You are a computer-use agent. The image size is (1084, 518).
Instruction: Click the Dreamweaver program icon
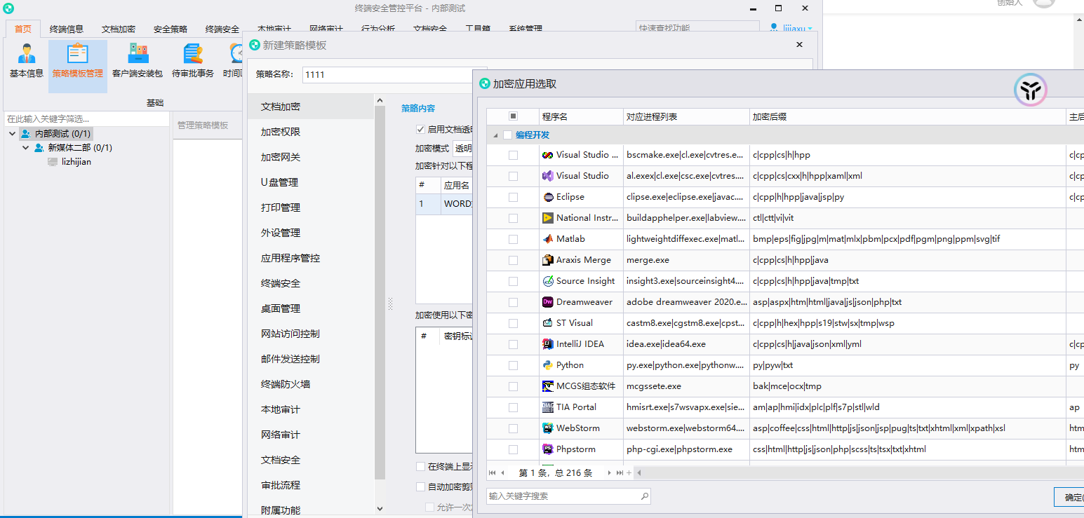point(548,302)
